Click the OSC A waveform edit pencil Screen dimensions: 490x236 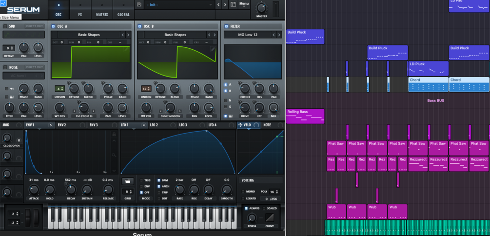[126, 49]
